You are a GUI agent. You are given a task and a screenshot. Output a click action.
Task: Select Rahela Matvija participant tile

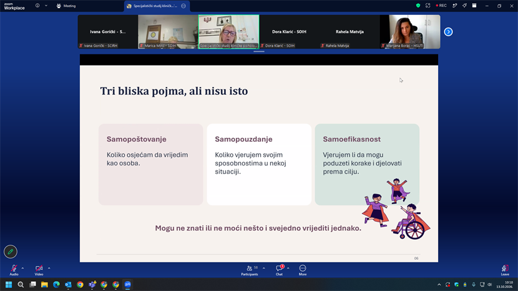point(349,32)
